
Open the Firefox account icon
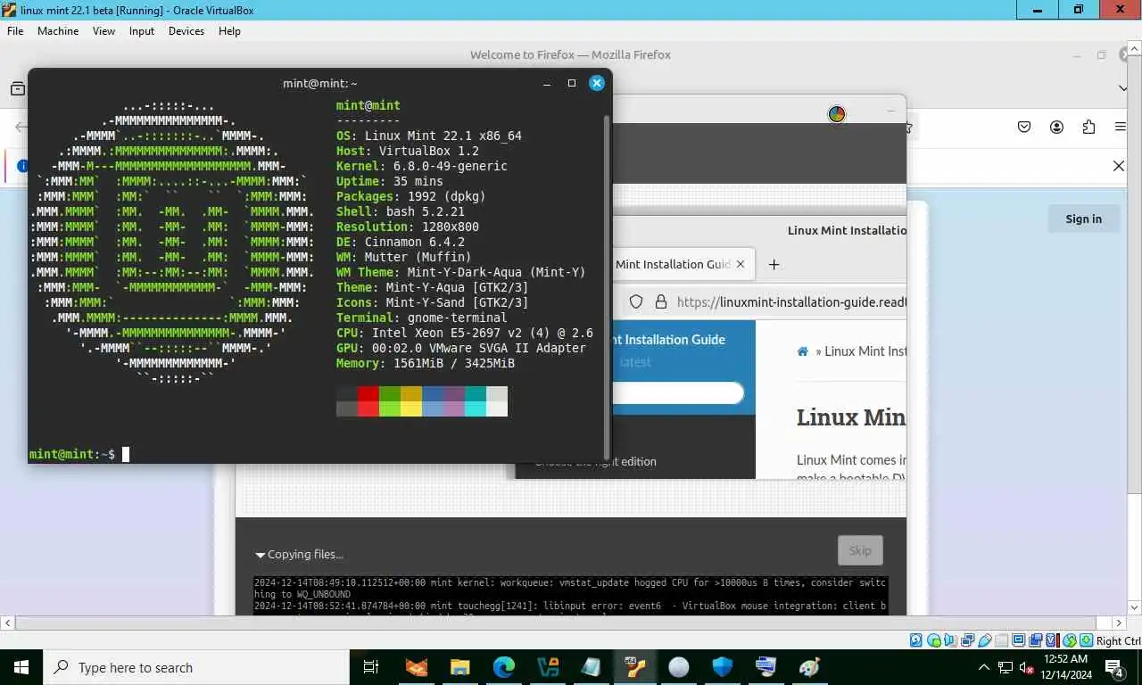1056,127
